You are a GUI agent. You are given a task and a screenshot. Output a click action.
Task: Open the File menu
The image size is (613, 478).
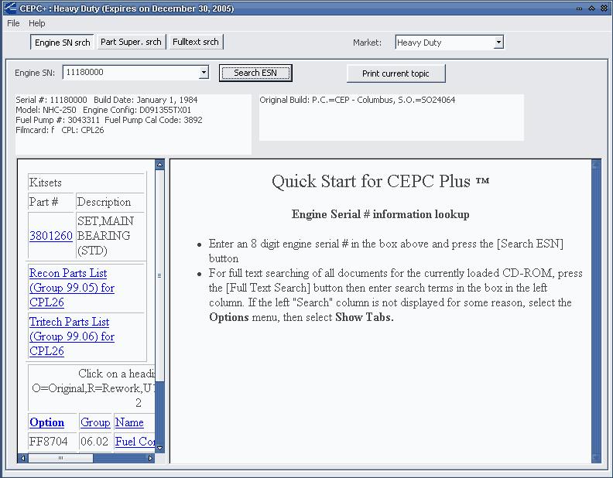pos(13,23)
